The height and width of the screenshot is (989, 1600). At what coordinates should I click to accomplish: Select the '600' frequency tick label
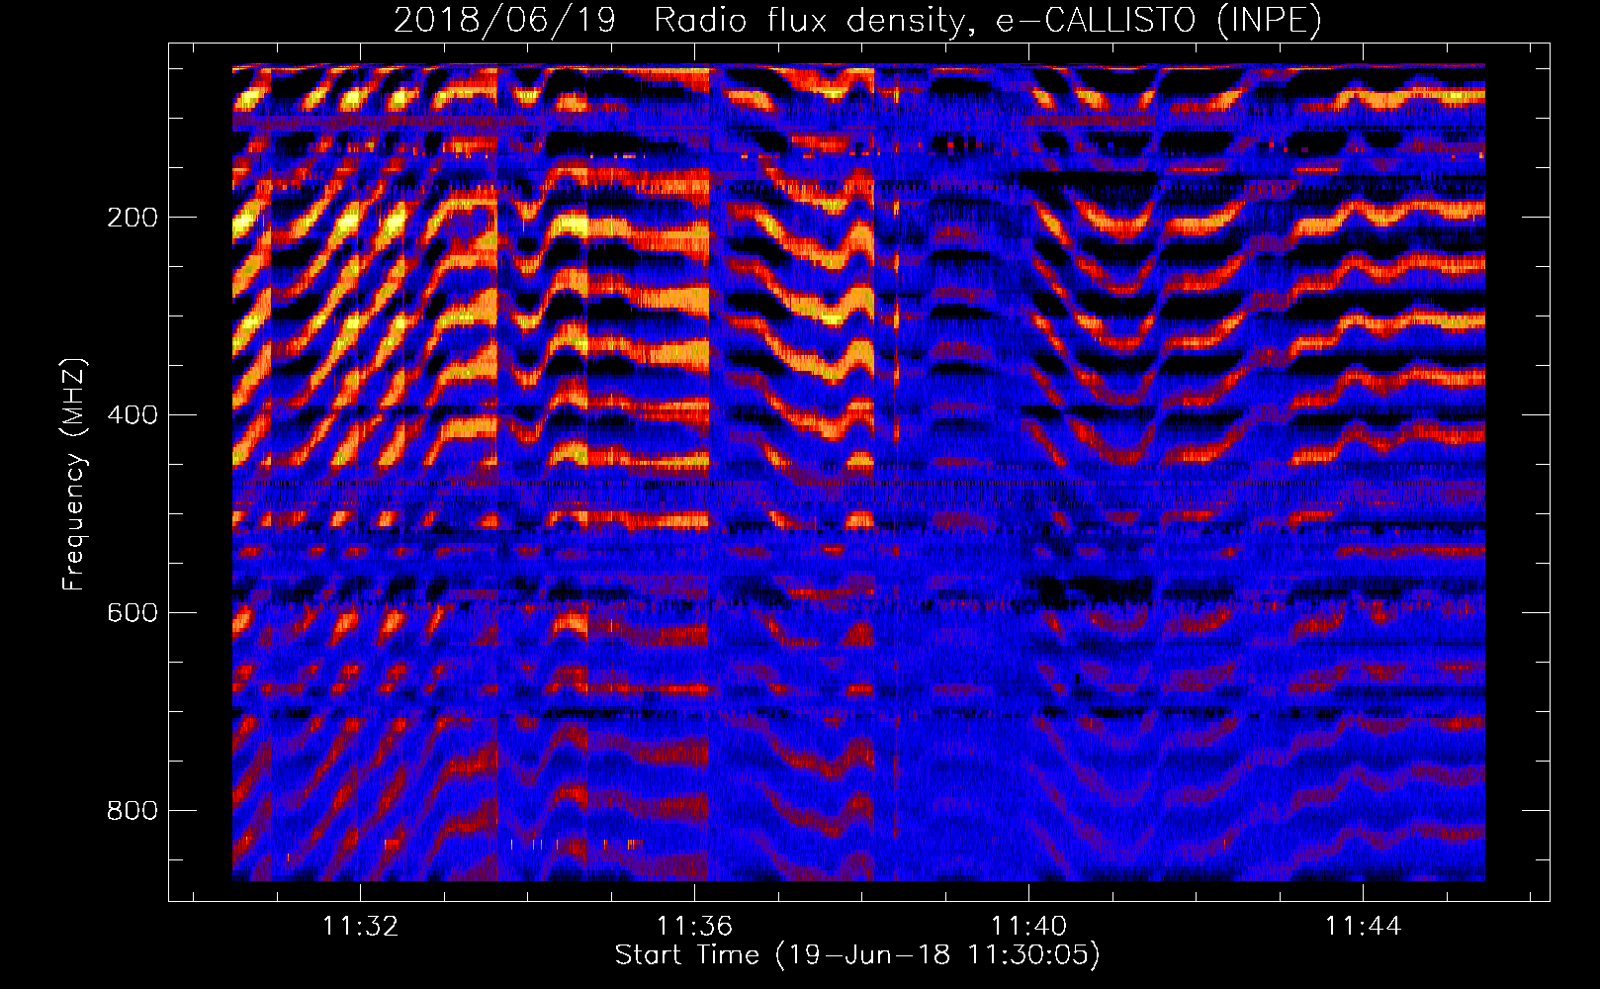point(133,613)
